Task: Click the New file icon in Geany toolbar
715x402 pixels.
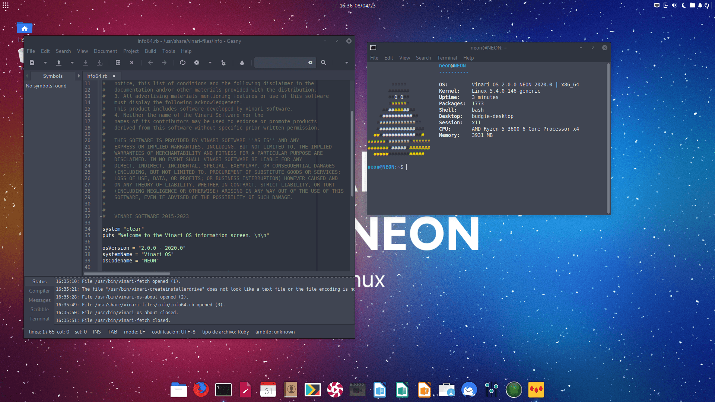Action: (32, 63)
